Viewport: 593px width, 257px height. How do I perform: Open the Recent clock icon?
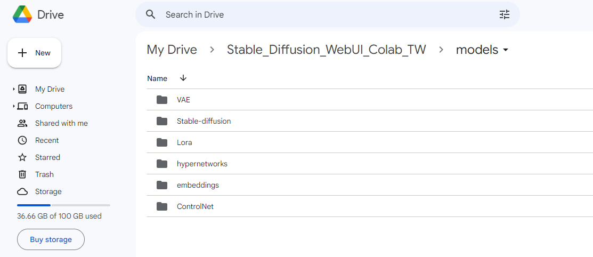22,140
